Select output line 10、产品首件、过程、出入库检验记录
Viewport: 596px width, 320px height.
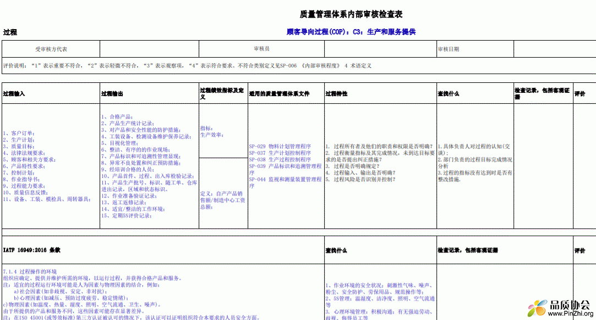click(x=147, y=176)
